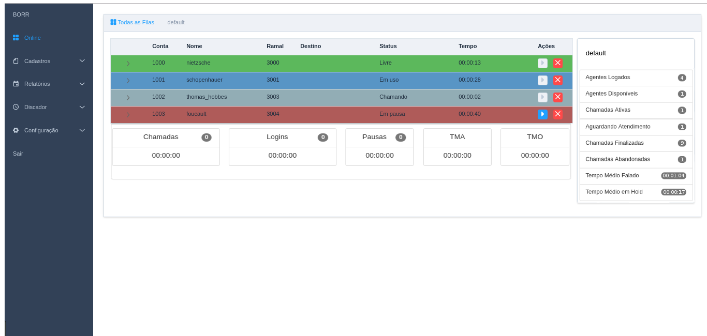Select the Online sidebar menu item

click(x=32, y=38)
